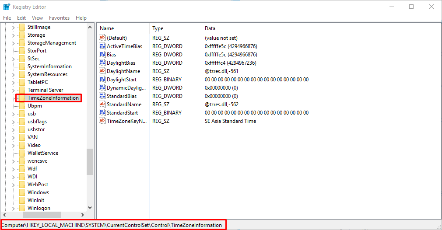
Task: Open the Help menu
Action: click(x=81, y=18)
